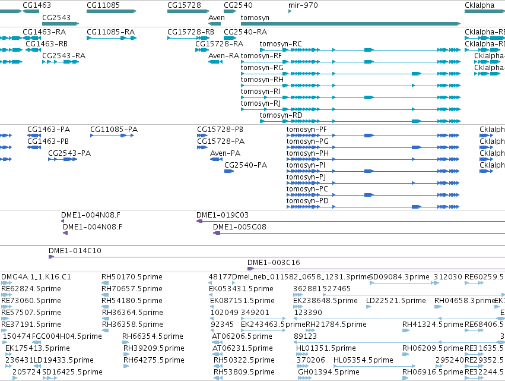Select transcript tomosyn-RF label
505x381 pixels.
pos(261,56)
